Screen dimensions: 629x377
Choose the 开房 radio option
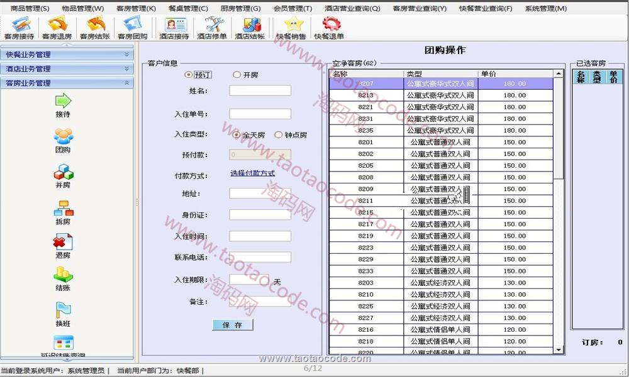point(237,75)
